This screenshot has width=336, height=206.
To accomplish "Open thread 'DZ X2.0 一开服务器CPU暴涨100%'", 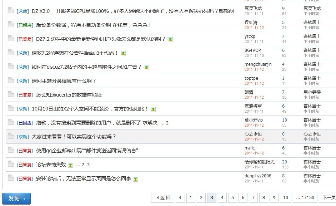I will coord(132,11).
